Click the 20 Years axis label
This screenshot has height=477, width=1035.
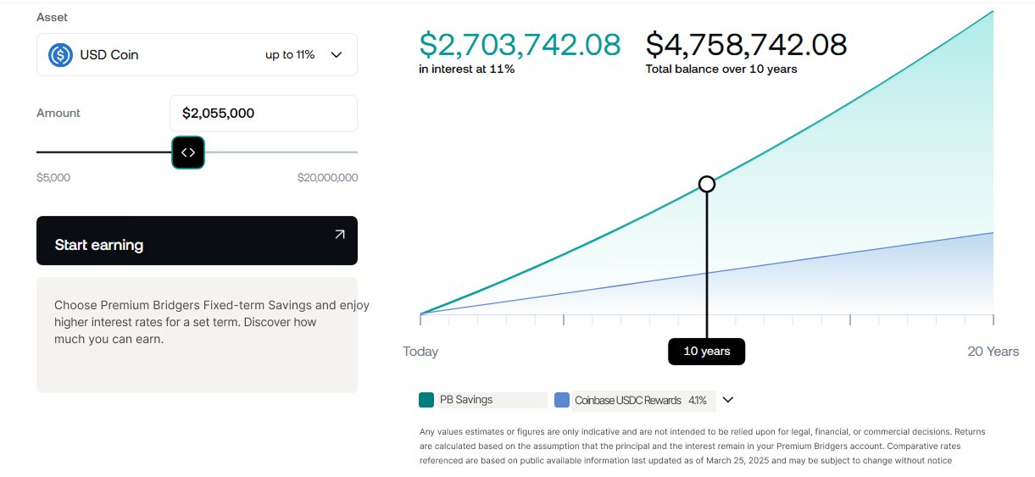pos(993,352)
